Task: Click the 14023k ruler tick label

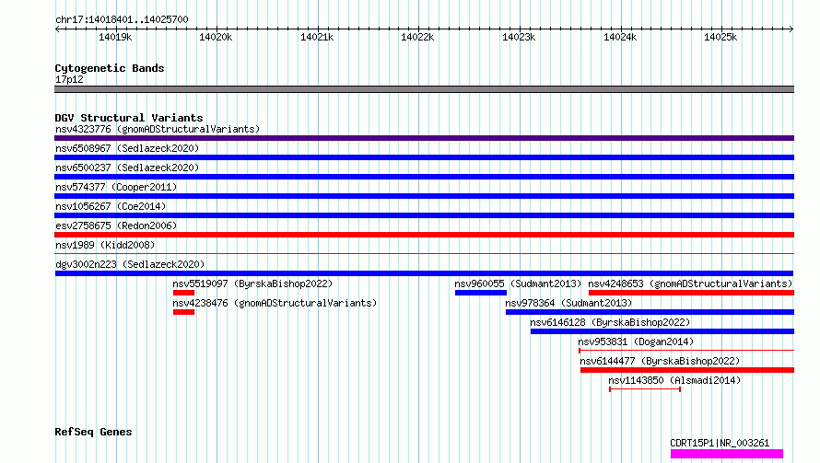Action: tap(519, 37)
